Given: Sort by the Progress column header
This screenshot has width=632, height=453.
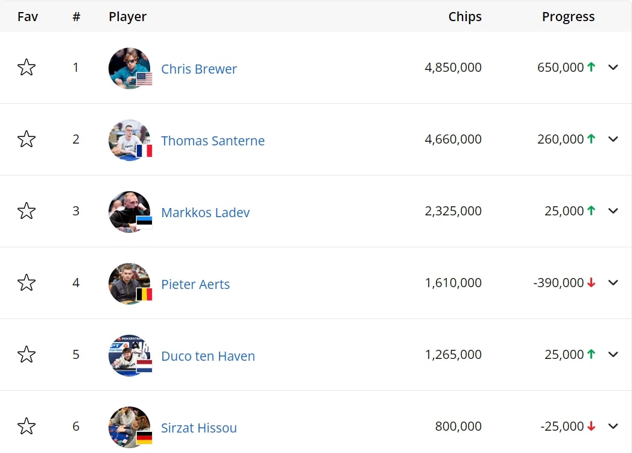Looking at the screenshot, I should point(568,16).
